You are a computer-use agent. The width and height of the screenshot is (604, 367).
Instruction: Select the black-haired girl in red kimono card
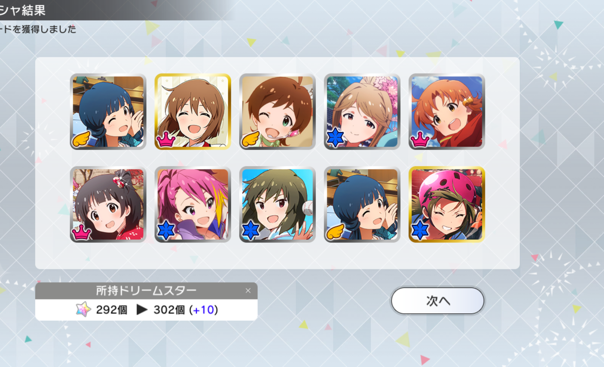[108, 204]
